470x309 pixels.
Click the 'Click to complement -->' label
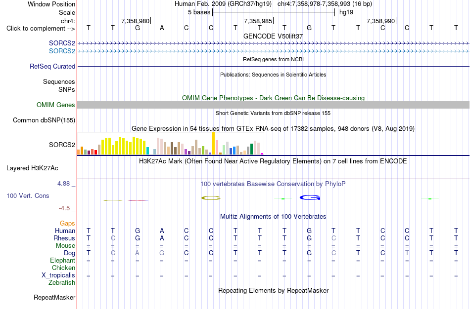click(x=41, y=29)
